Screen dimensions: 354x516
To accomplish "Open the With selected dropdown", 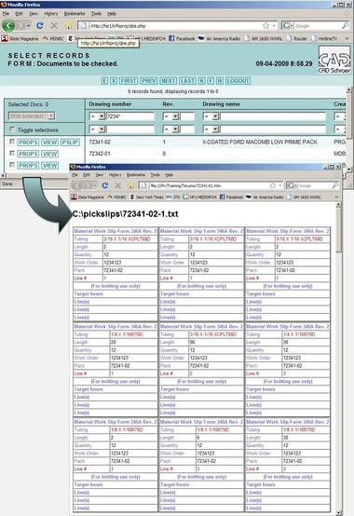I will coord(32,115).
